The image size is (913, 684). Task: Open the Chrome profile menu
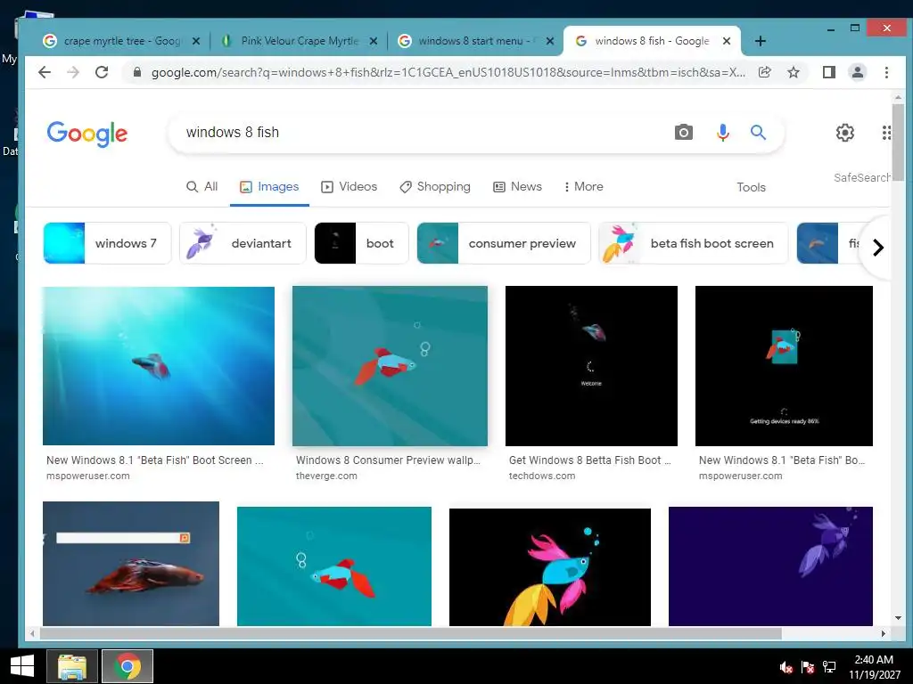pyautogui.click(x=857, y=72)
